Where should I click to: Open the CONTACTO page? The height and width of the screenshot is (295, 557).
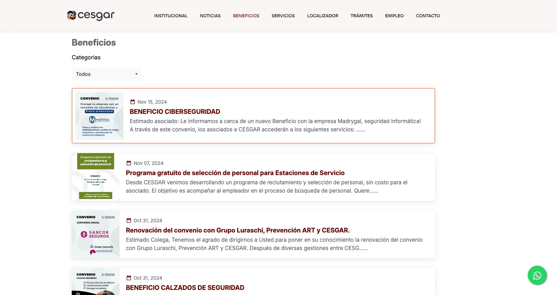(x=428, y=16)
